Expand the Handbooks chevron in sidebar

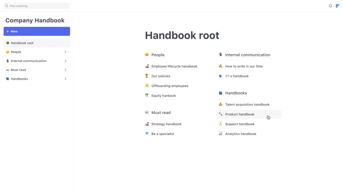[x=65, y=79]
